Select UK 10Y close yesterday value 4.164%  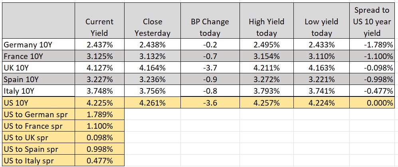pos(152,68)
